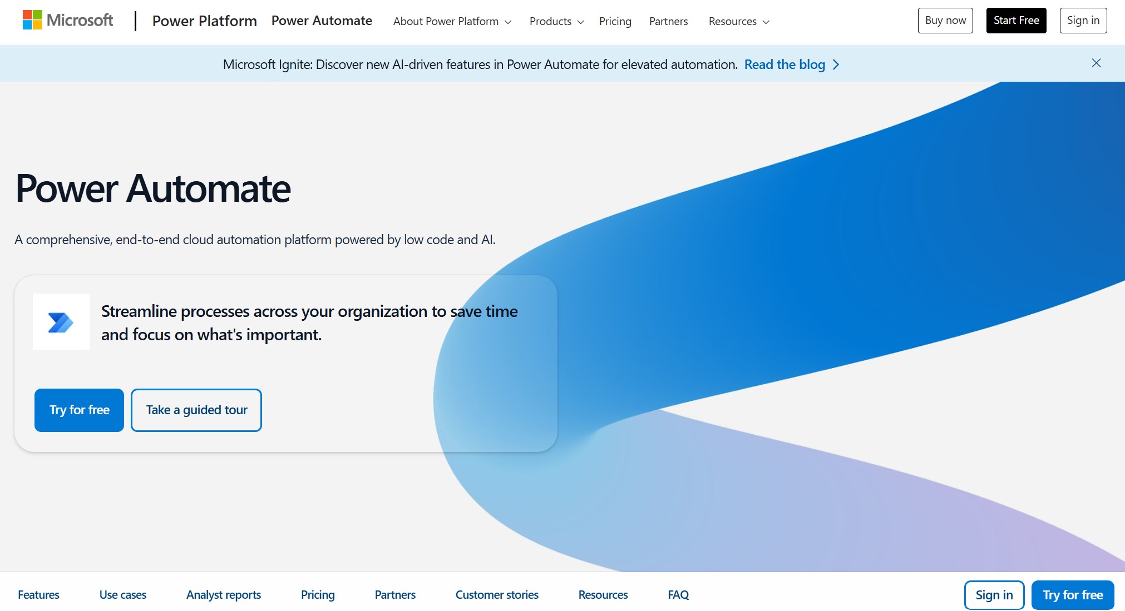Open the Read the blog link
Viewport: 1125px width, 611px height.
pyautogui.click(x=791, y=64)
